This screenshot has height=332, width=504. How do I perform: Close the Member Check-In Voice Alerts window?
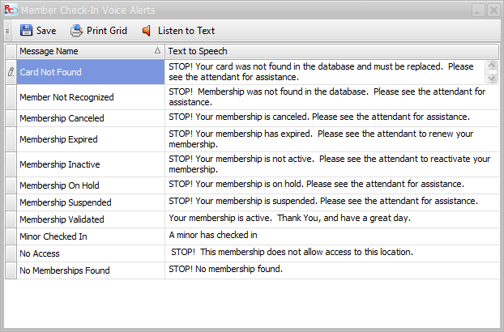pyautogui.click(x=493, y=11)
